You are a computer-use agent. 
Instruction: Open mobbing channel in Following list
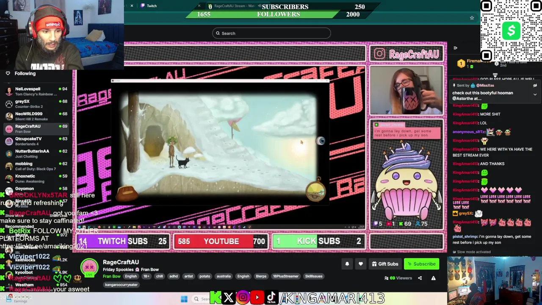coord(36,166)
